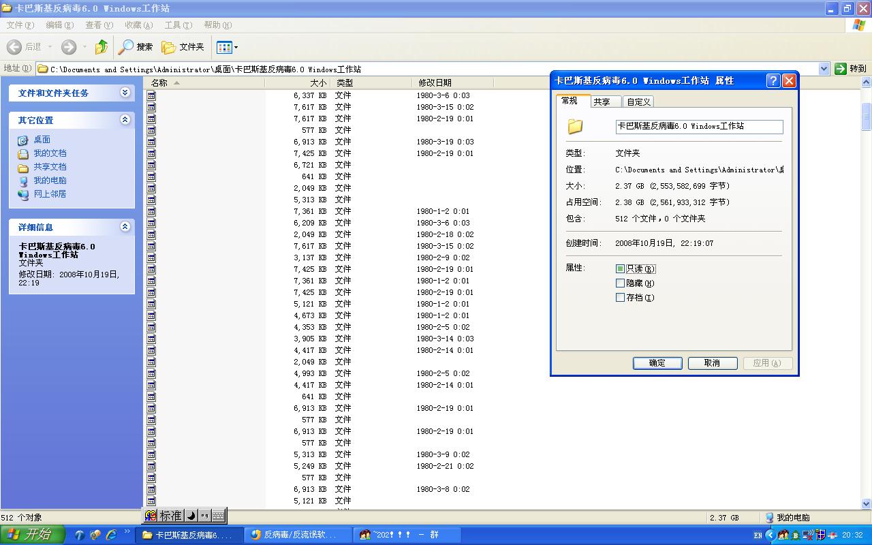Select the file icon in the 6,337 KB row
Viewport: 872px width, 545px height.
tap(151, 95)
